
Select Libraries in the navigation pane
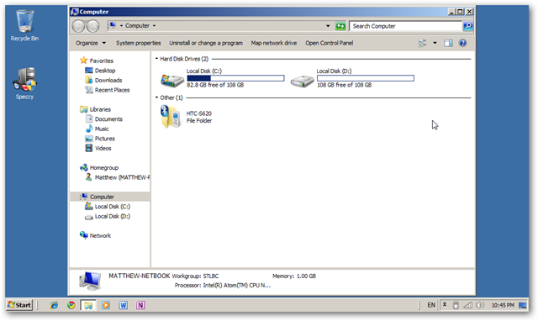100,109
